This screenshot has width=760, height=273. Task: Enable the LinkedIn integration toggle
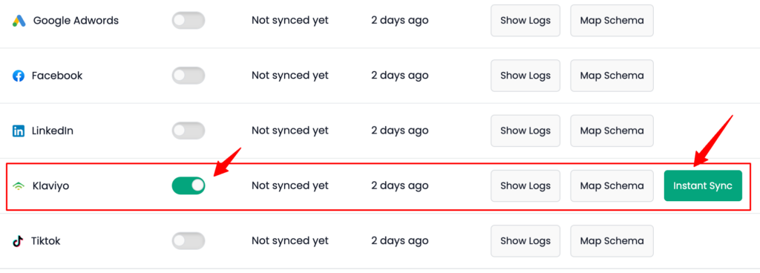point(189,131)
